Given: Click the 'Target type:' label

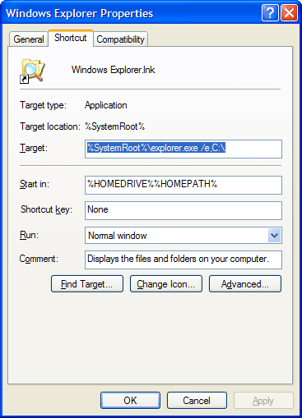Looking at the screenshot, I should click(43, 105).
